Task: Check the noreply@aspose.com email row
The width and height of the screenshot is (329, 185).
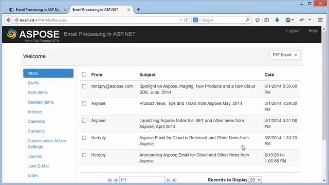Action: 84,86
